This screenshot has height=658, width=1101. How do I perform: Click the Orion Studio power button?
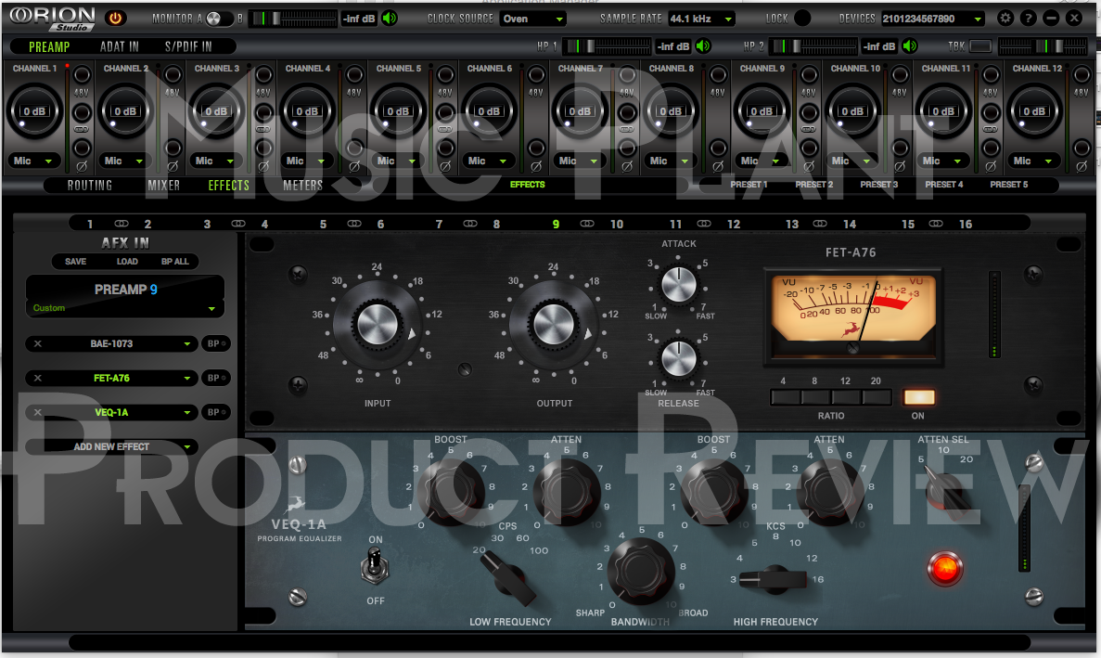pyautogui.click(x=116, y=19)
